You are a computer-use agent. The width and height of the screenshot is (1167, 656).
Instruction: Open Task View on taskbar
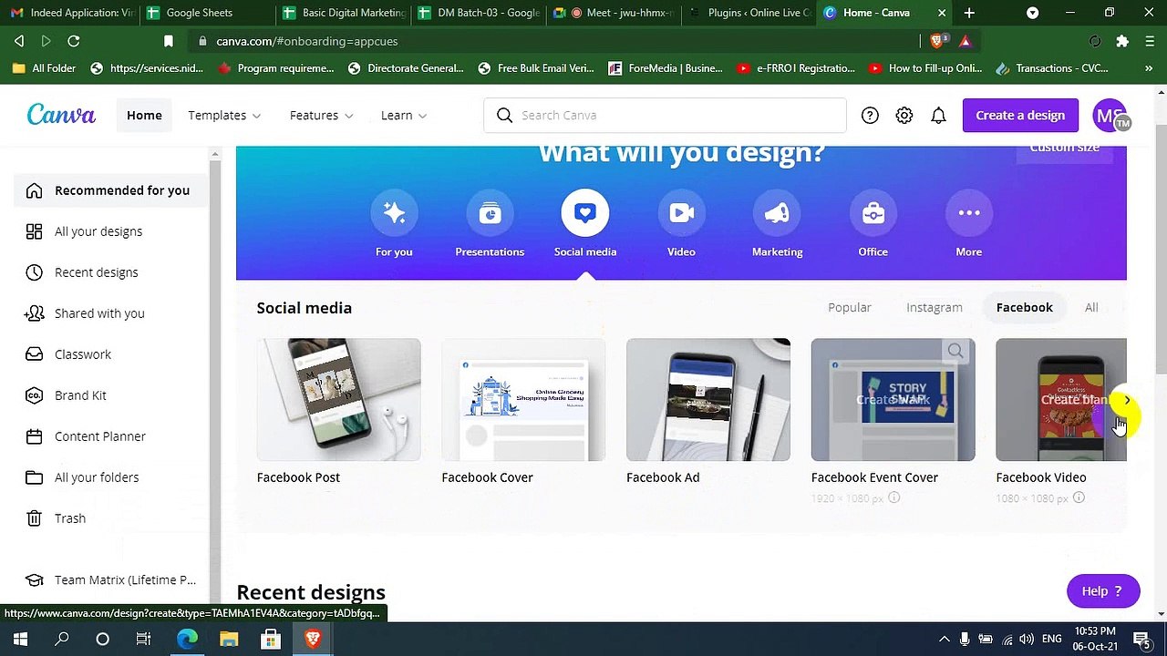coord(144,639)
